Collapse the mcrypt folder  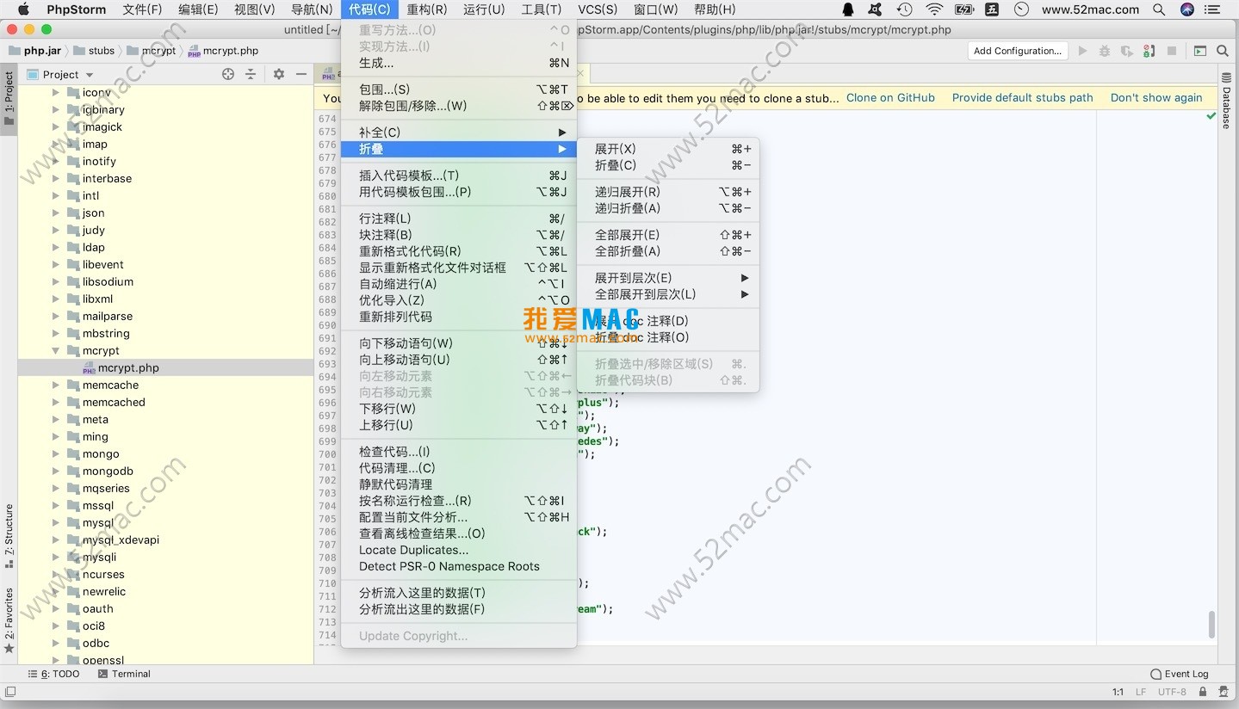[56, 350]
